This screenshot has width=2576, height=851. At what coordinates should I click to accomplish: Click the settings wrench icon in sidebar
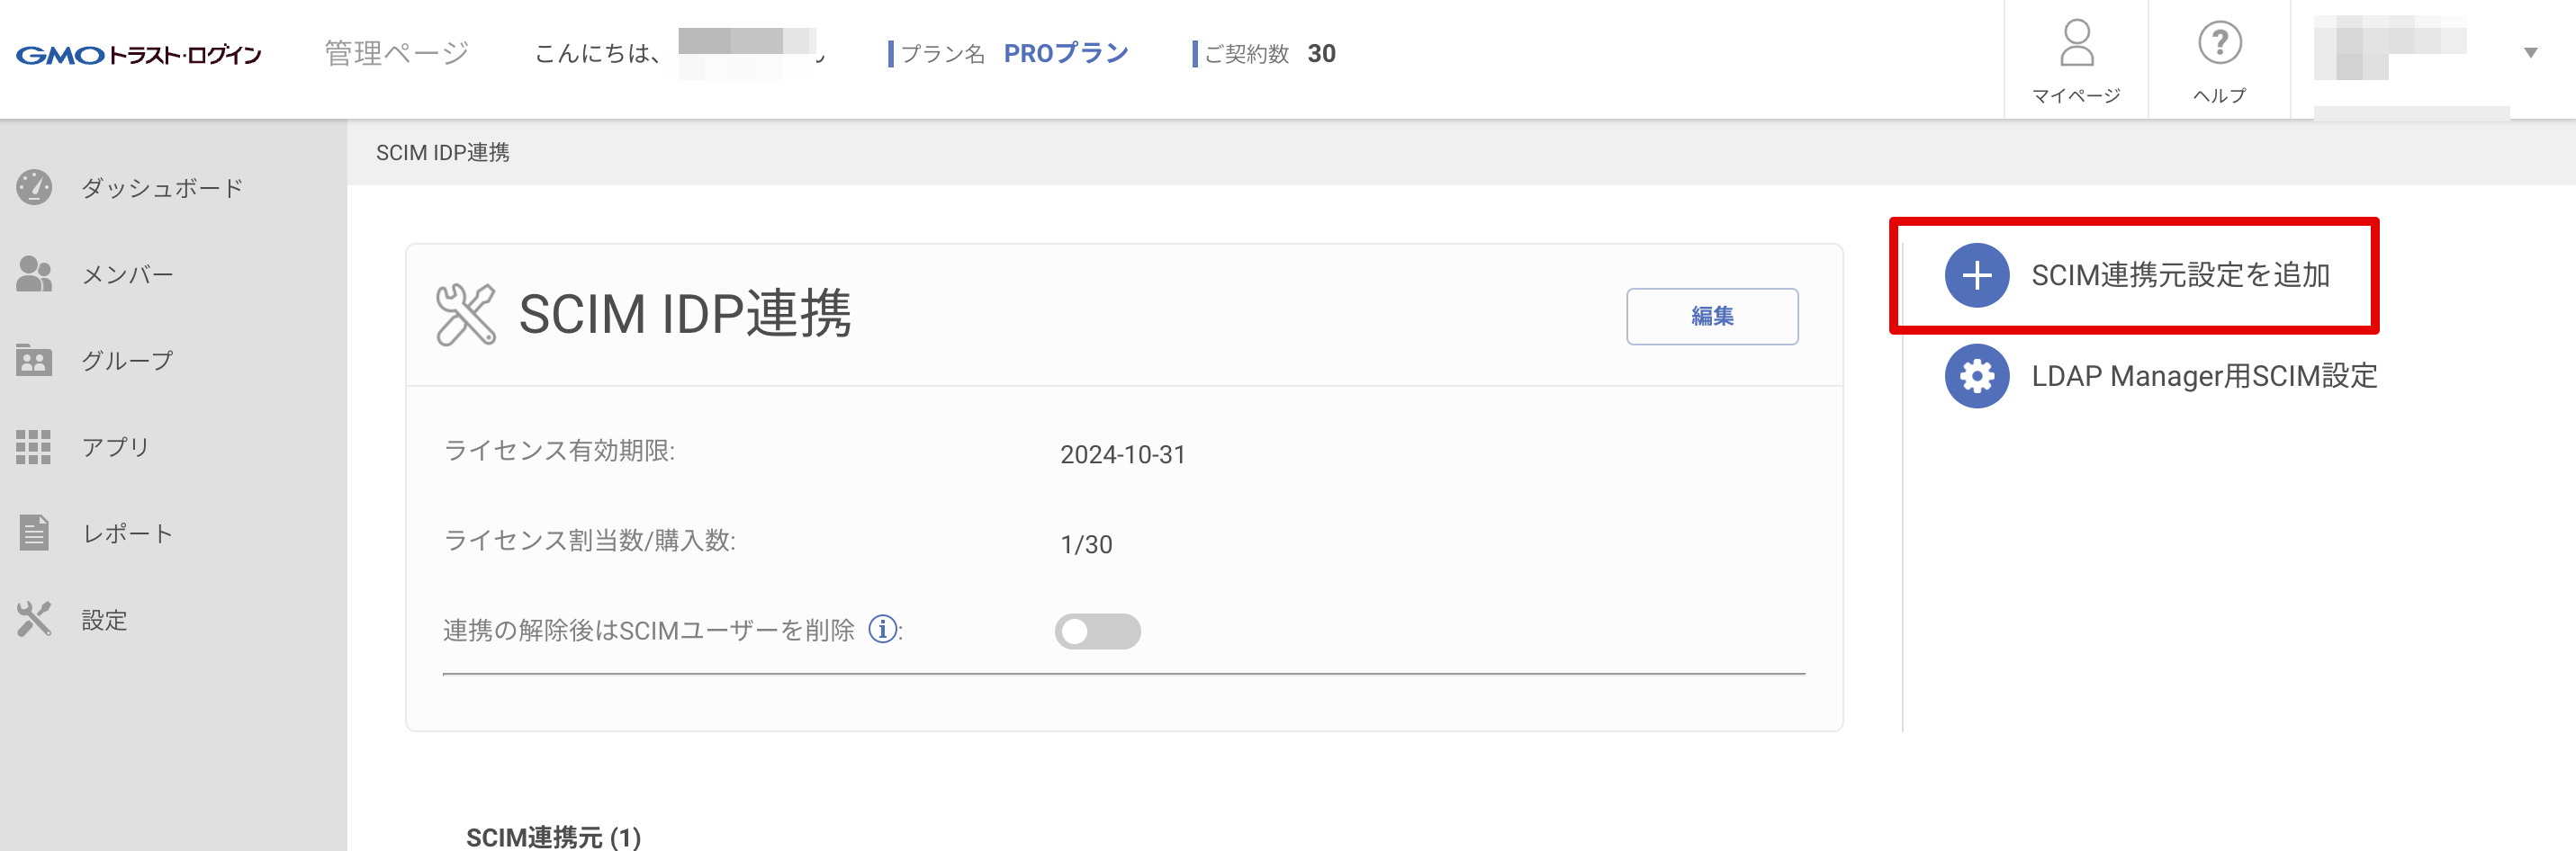click(34, 620)
